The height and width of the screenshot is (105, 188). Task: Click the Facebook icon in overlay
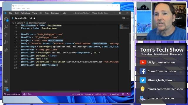point(143,71)
